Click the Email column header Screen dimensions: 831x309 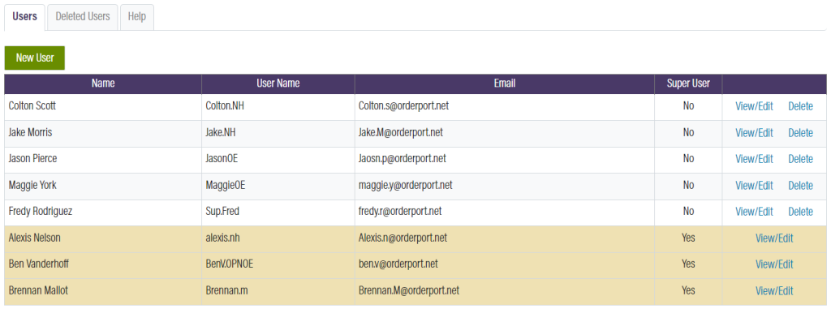click(x=505, y=84)
